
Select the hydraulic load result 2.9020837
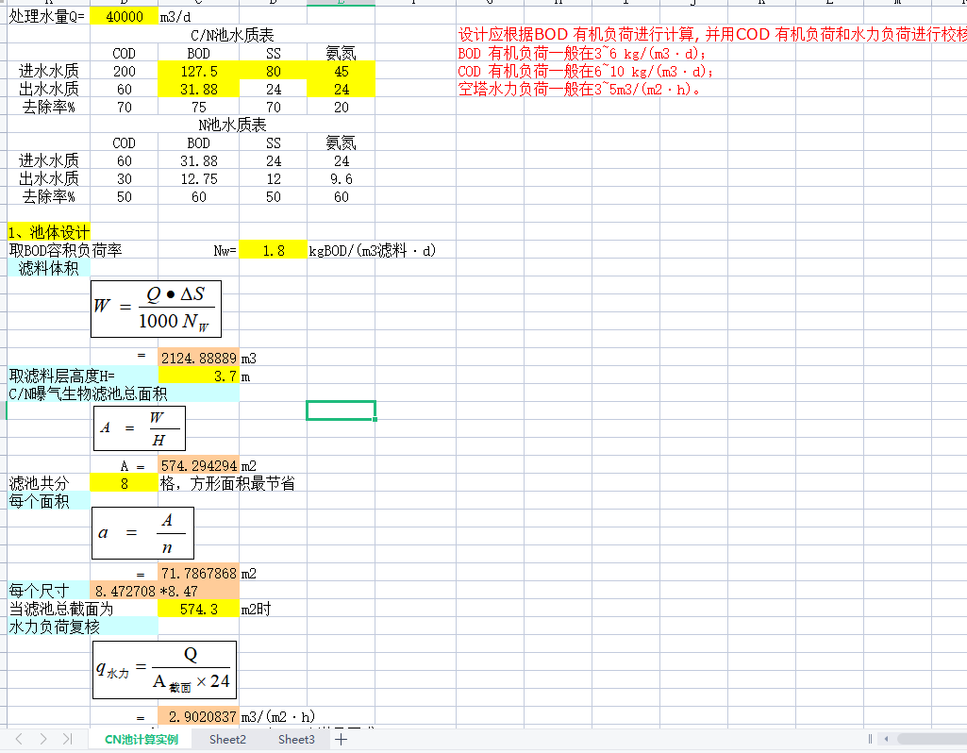coord(198,716)
